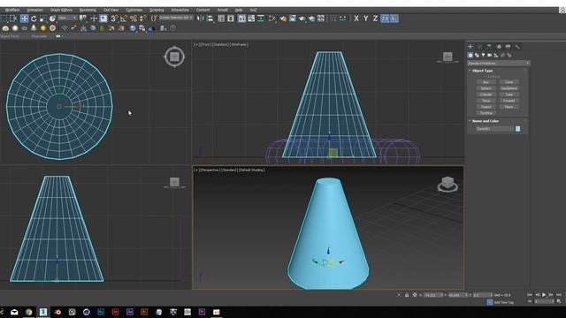566x318 pixels.
Task: Click the Mirror tool icon
Action: [201, 19]
